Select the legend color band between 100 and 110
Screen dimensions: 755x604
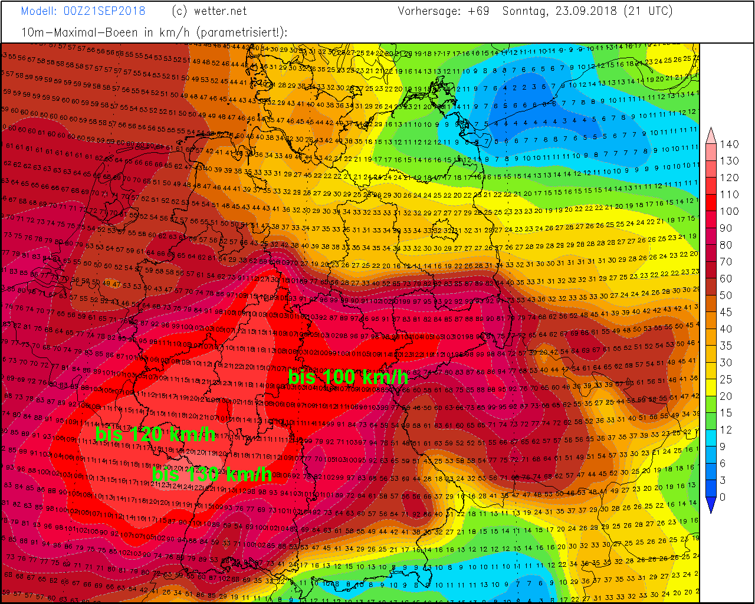click(x=711, y=202)
